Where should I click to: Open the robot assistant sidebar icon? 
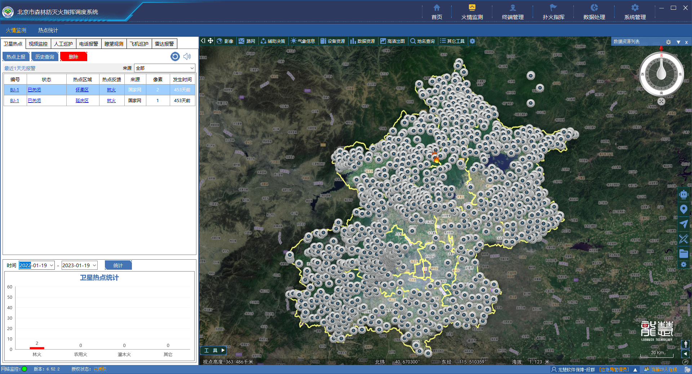tap(683, 195)
